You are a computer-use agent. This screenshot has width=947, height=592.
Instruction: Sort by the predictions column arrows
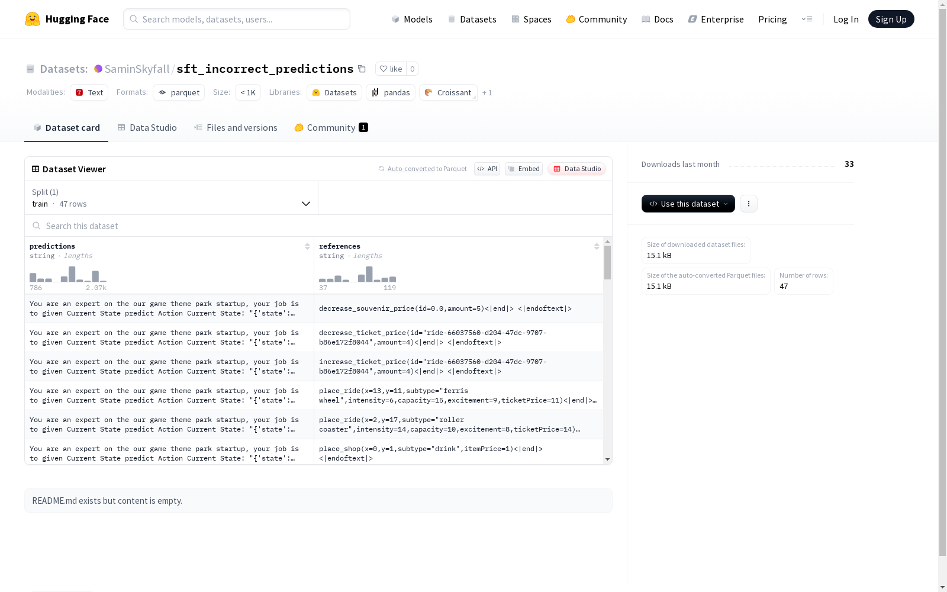point(307,246)
